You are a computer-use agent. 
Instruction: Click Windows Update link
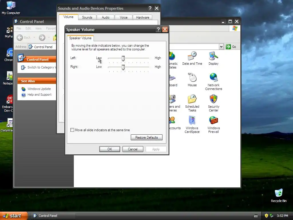coord(39,89)
